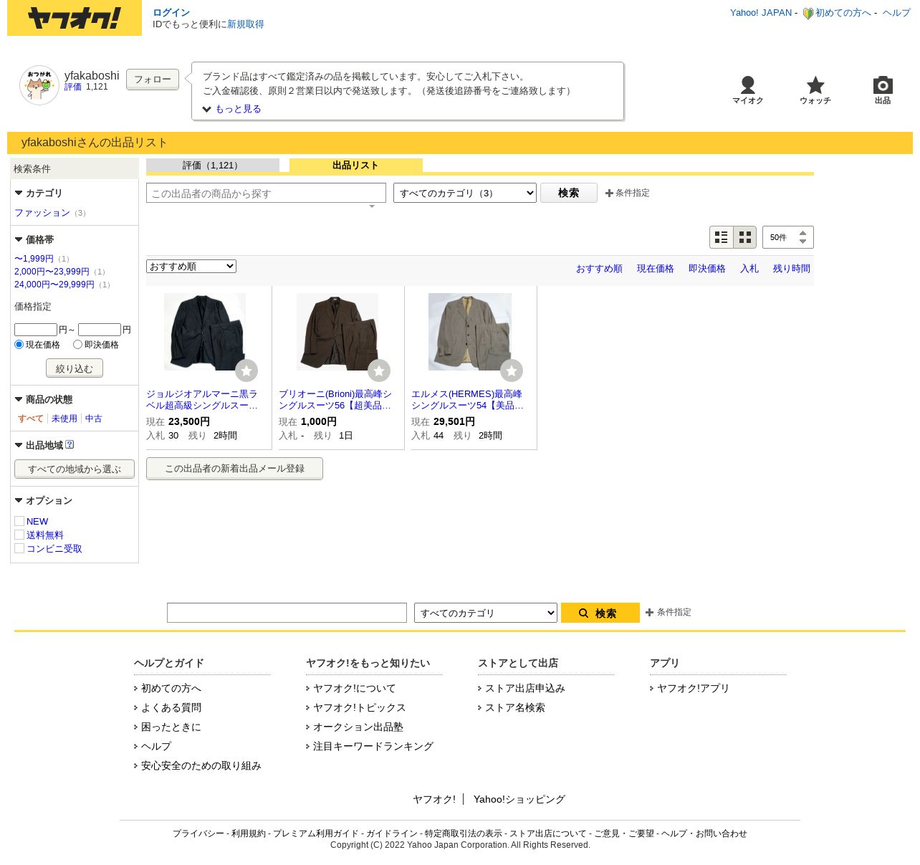Switch to 評価（1,121）tab
Viewport: 920px width, 865px height.
(213, 166)
